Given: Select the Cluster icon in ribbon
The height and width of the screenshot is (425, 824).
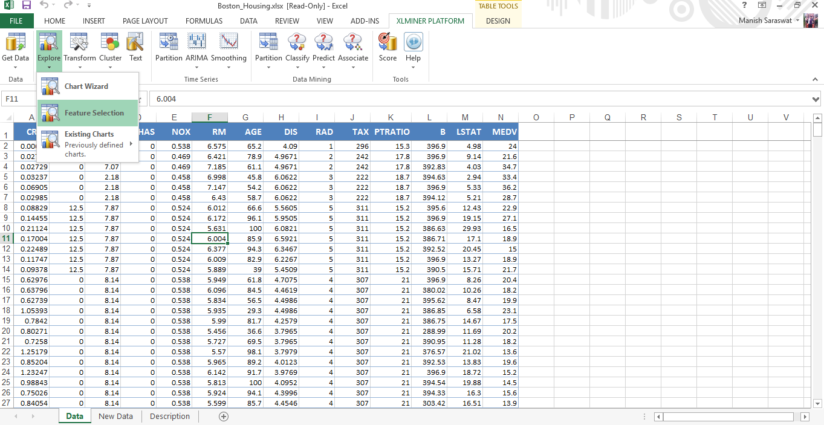Looking at the screenshot, I should click(110, 44).
